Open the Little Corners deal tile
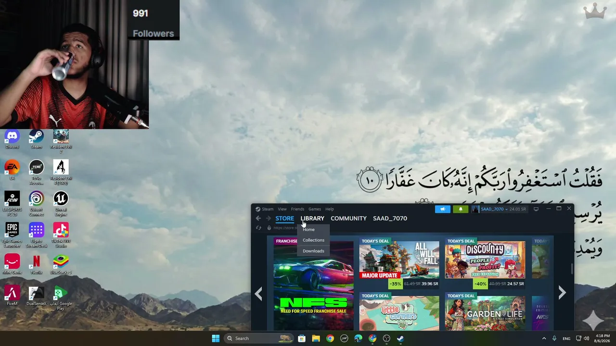616x346 pixels. [x=399, y=311]
